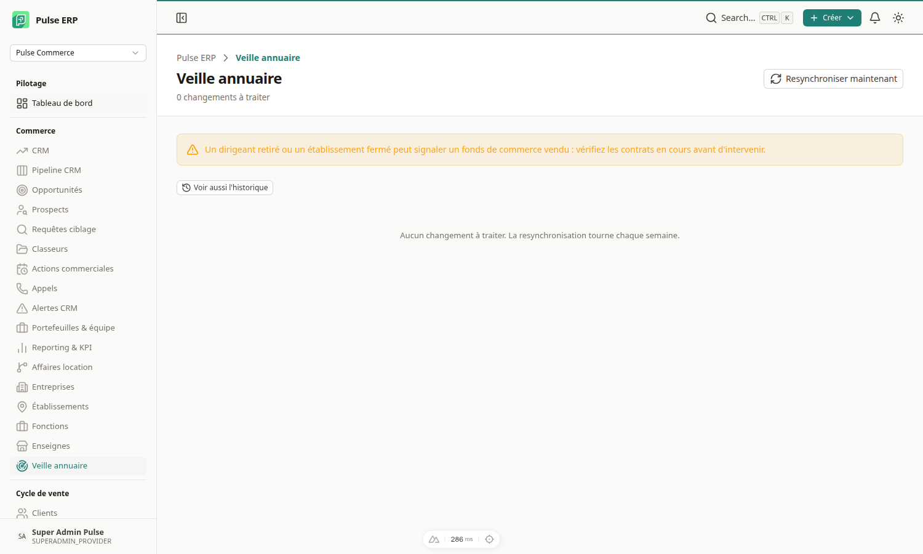Go to Pulse ERP breadcrumb link
This screenshot has width=923, height=554.
click(x=196, y=58)
